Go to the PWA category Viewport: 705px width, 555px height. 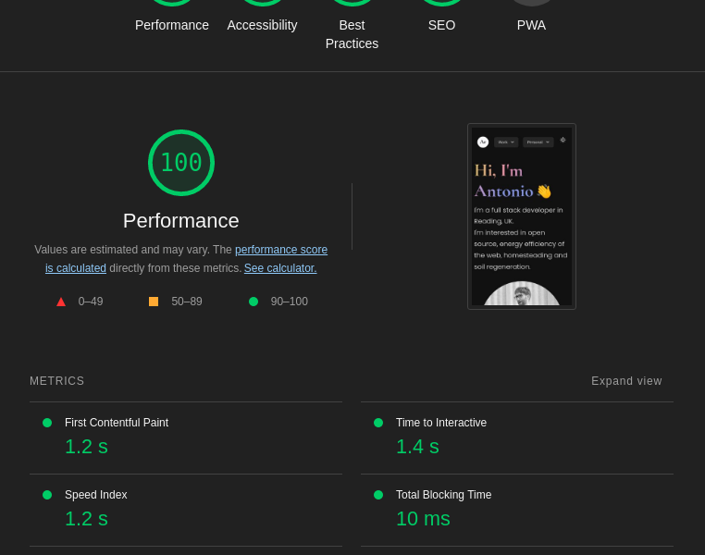(531, 25)
